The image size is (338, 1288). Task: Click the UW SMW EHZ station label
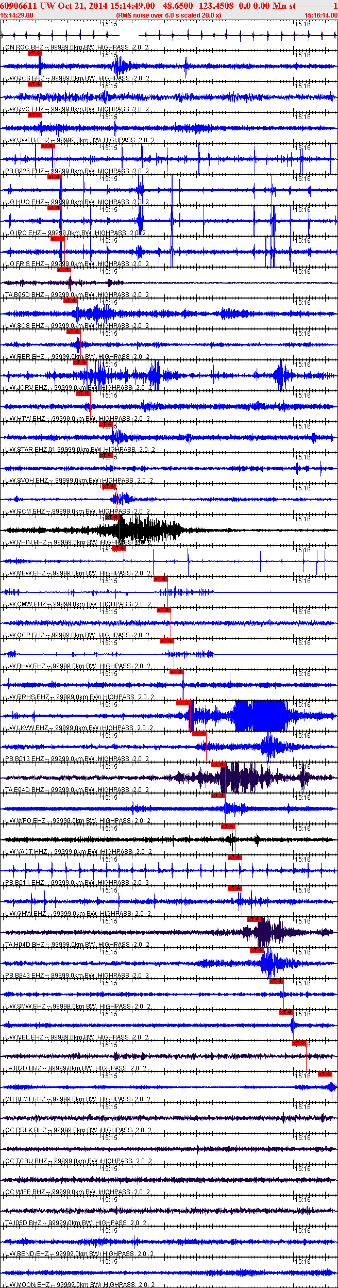tap(25, 1006)
